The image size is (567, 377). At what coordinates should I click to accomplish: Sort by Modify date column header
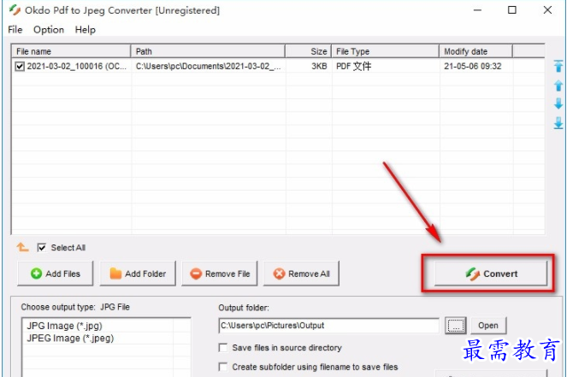(475, 51)
